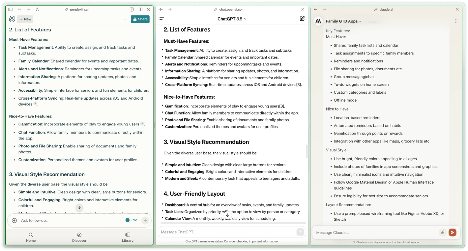468x251 pixels.
Task: Click the 'Nice-to-Have Features:' heading in Perplexity
Action: 31,116
